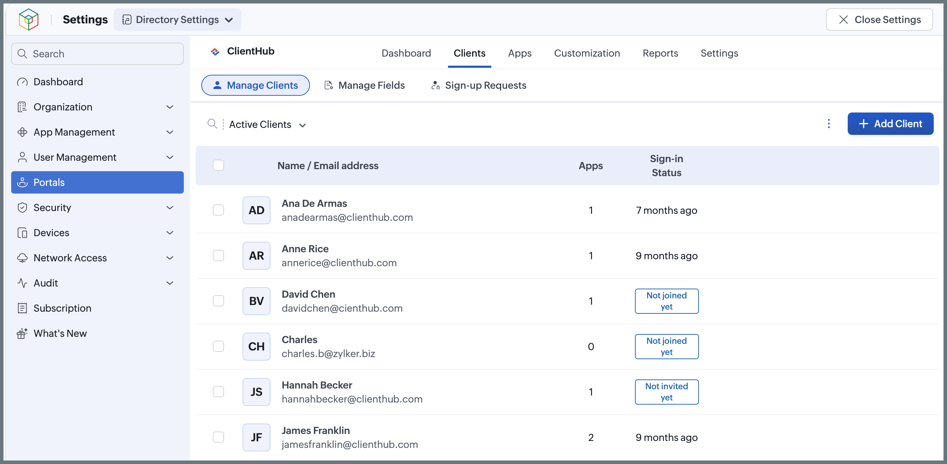
Task: Click the James Franklin client name
Action: point(316,430)
